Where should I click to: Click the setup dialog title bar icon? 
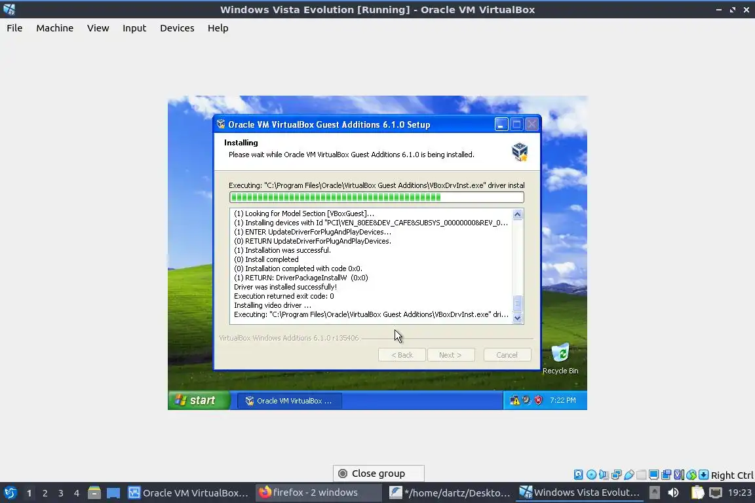tap(221, 124)
